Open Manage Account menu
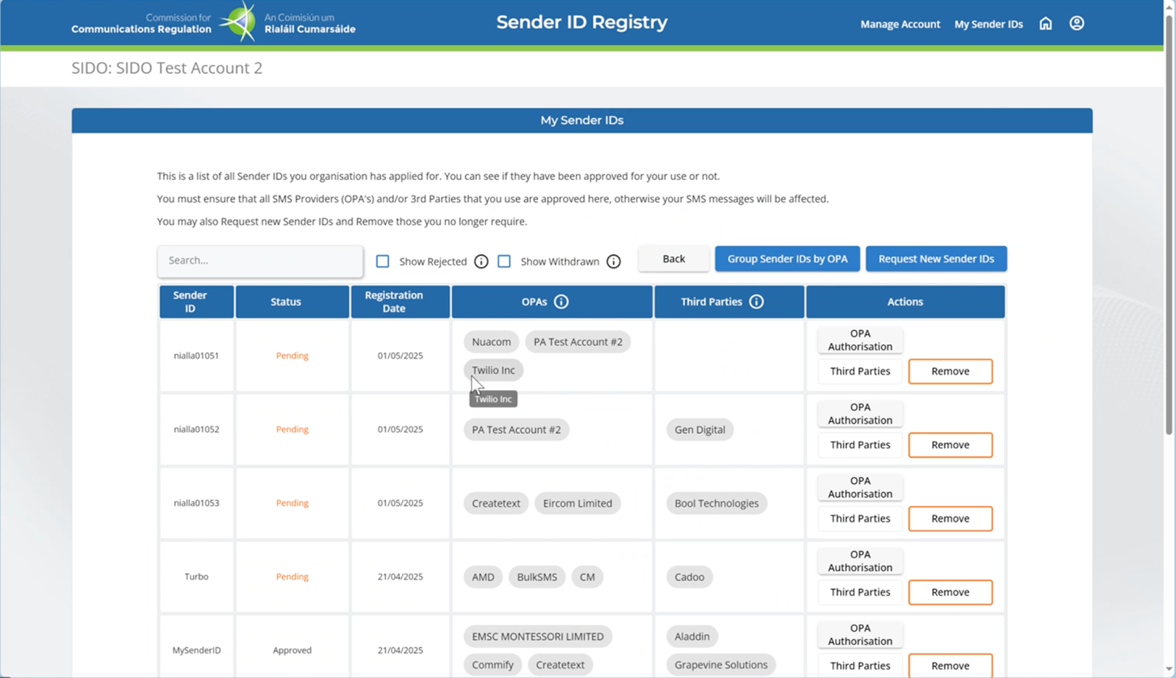1176x678 pixels. point(900,24)
